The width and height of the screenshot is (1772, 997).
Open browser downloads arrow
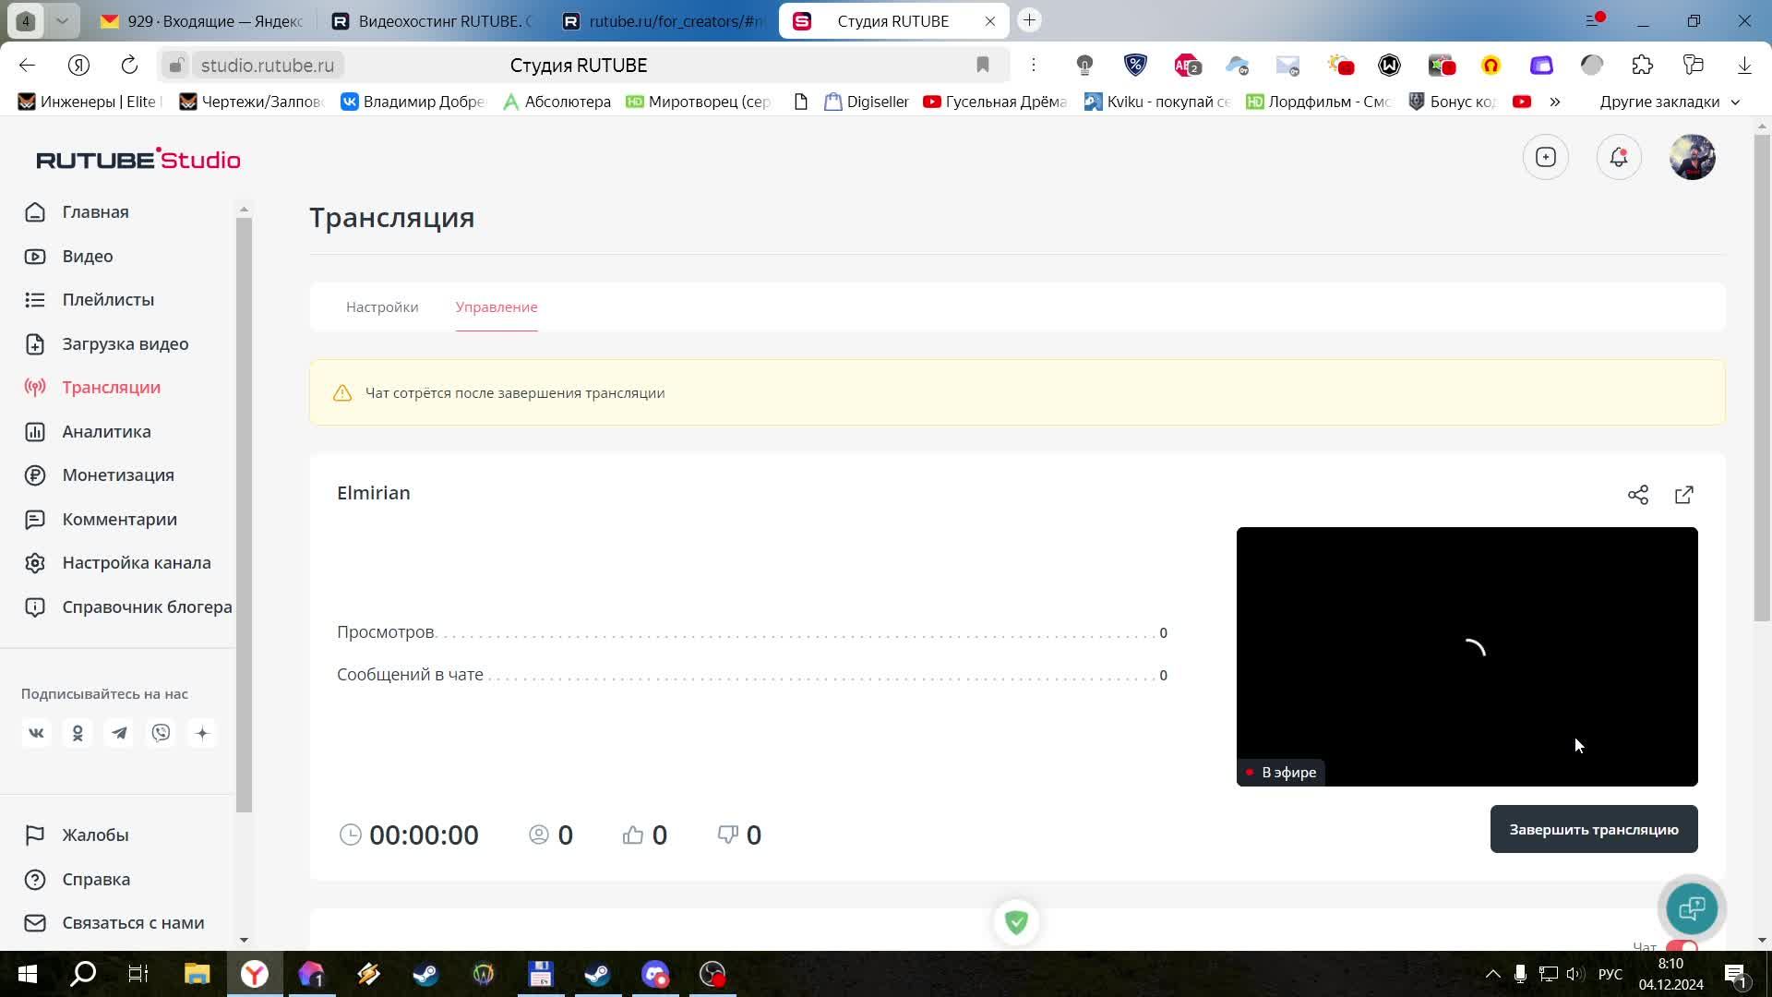(1744, 65)
